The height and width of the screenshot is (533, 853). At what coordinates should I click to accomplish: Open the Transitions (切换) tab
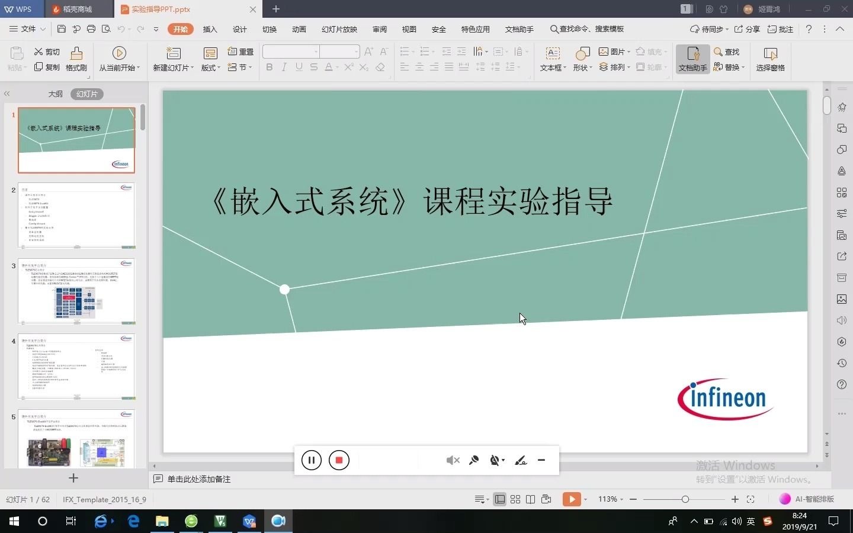coord(270,29)
